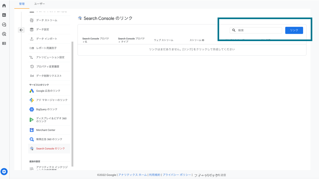The width and height of the screenshot is (319, 179).
Task: Click the データ ストリーム icon
Action: click(32, 20)
